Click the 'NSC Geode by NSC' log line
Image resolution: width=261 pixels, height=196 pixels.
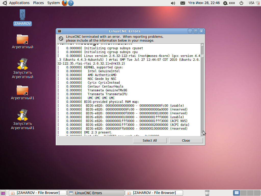(x=87, y=79)
